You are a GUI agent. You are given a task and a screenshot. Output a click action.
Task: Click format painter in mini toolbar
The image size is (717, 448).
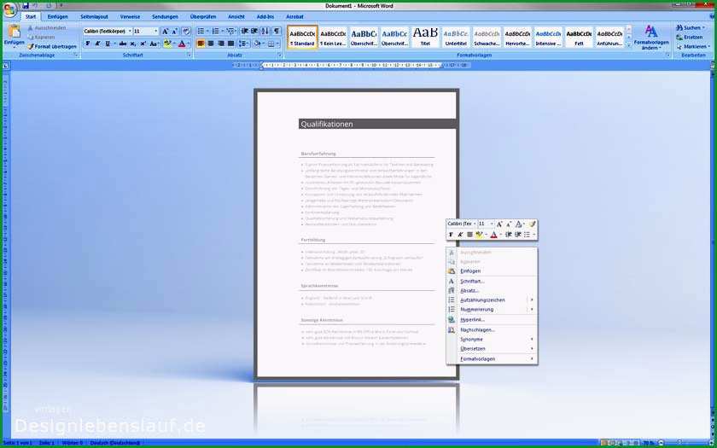pos(532,224)
